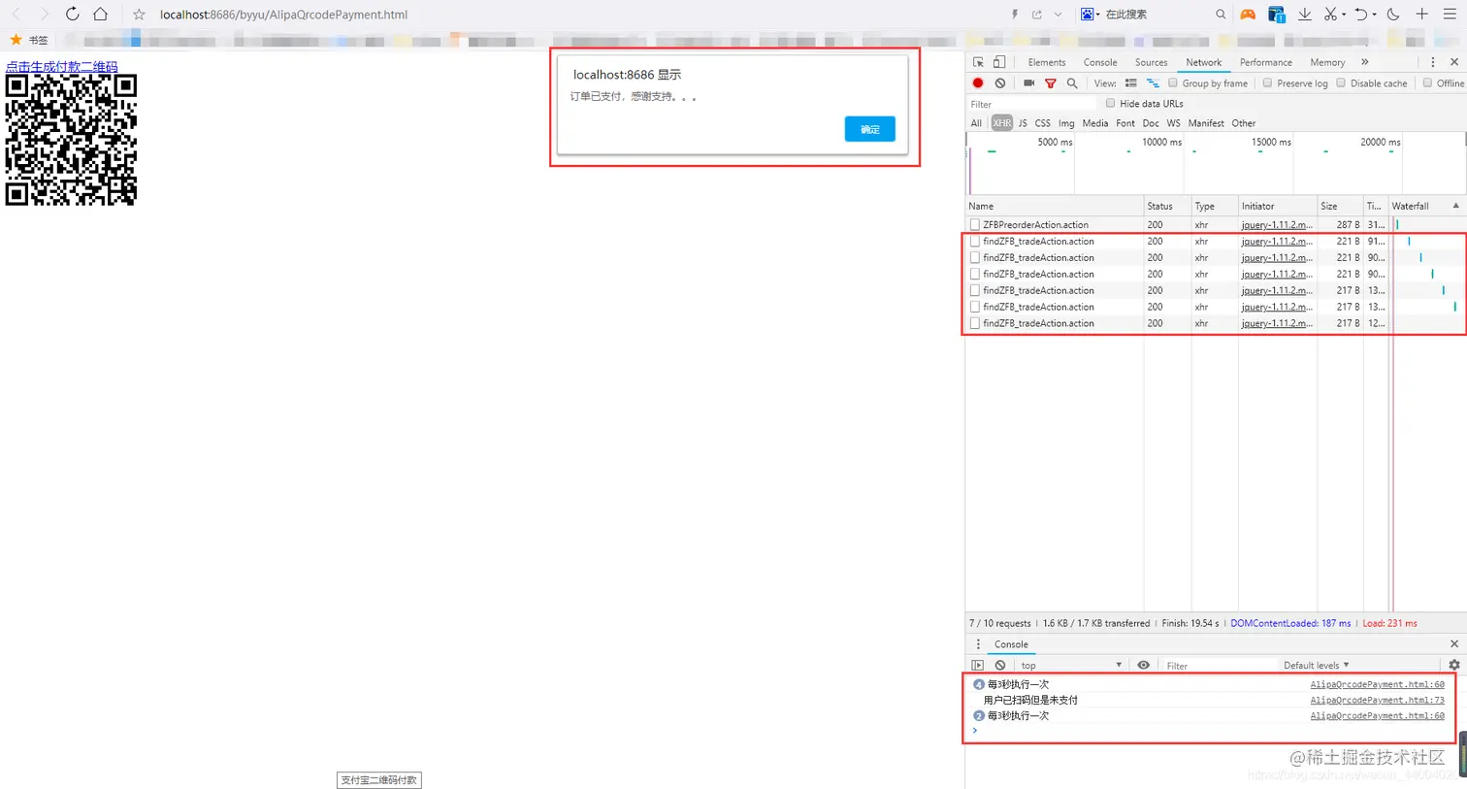
Task: Open DevTools customize three-dot menu
Action: click(x=1433, y=62)
